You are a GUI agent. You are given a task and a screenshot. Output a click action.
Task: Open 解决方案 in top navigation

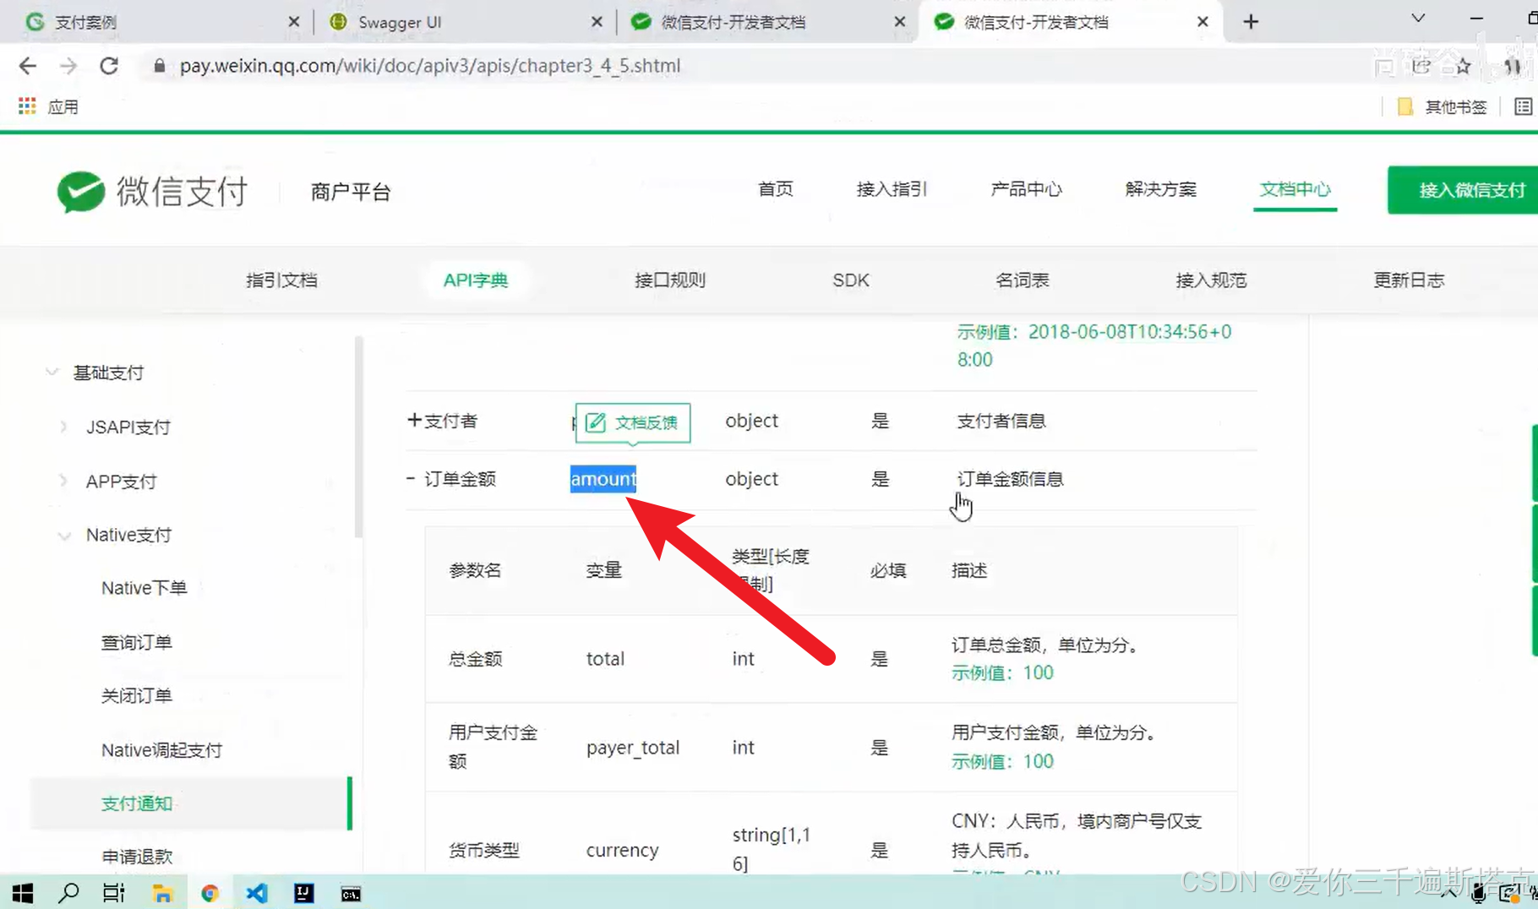(1160, 189)
